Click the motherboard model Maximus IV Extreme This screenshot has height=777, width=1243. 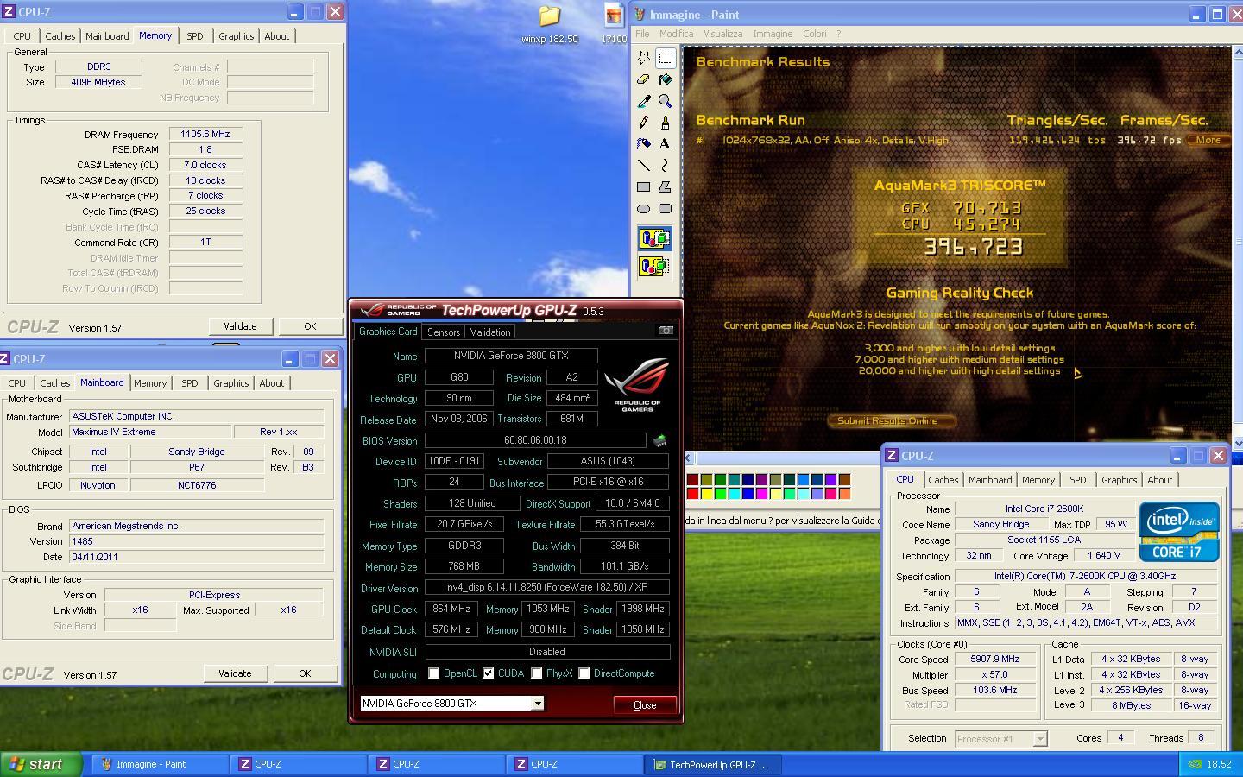(x=150, y=432)
